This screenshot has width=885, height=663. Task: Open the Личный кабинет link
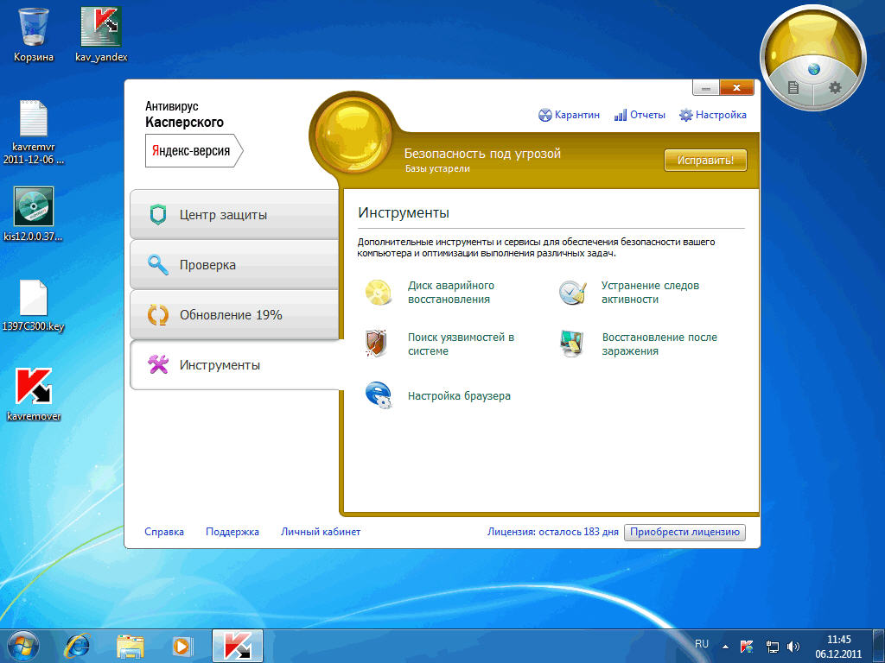[x=321, y=532]
